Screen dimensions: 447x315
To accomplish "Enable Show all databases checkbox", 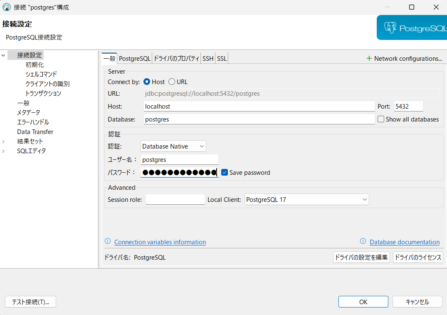I will tap(381, 119).
